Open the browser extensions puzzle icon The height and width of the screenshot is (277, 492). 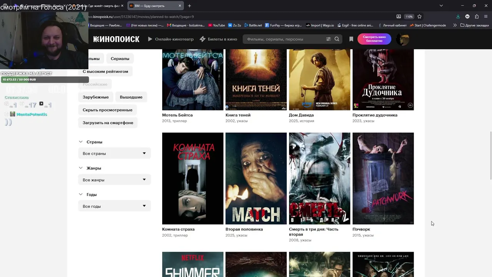point(477,17)
